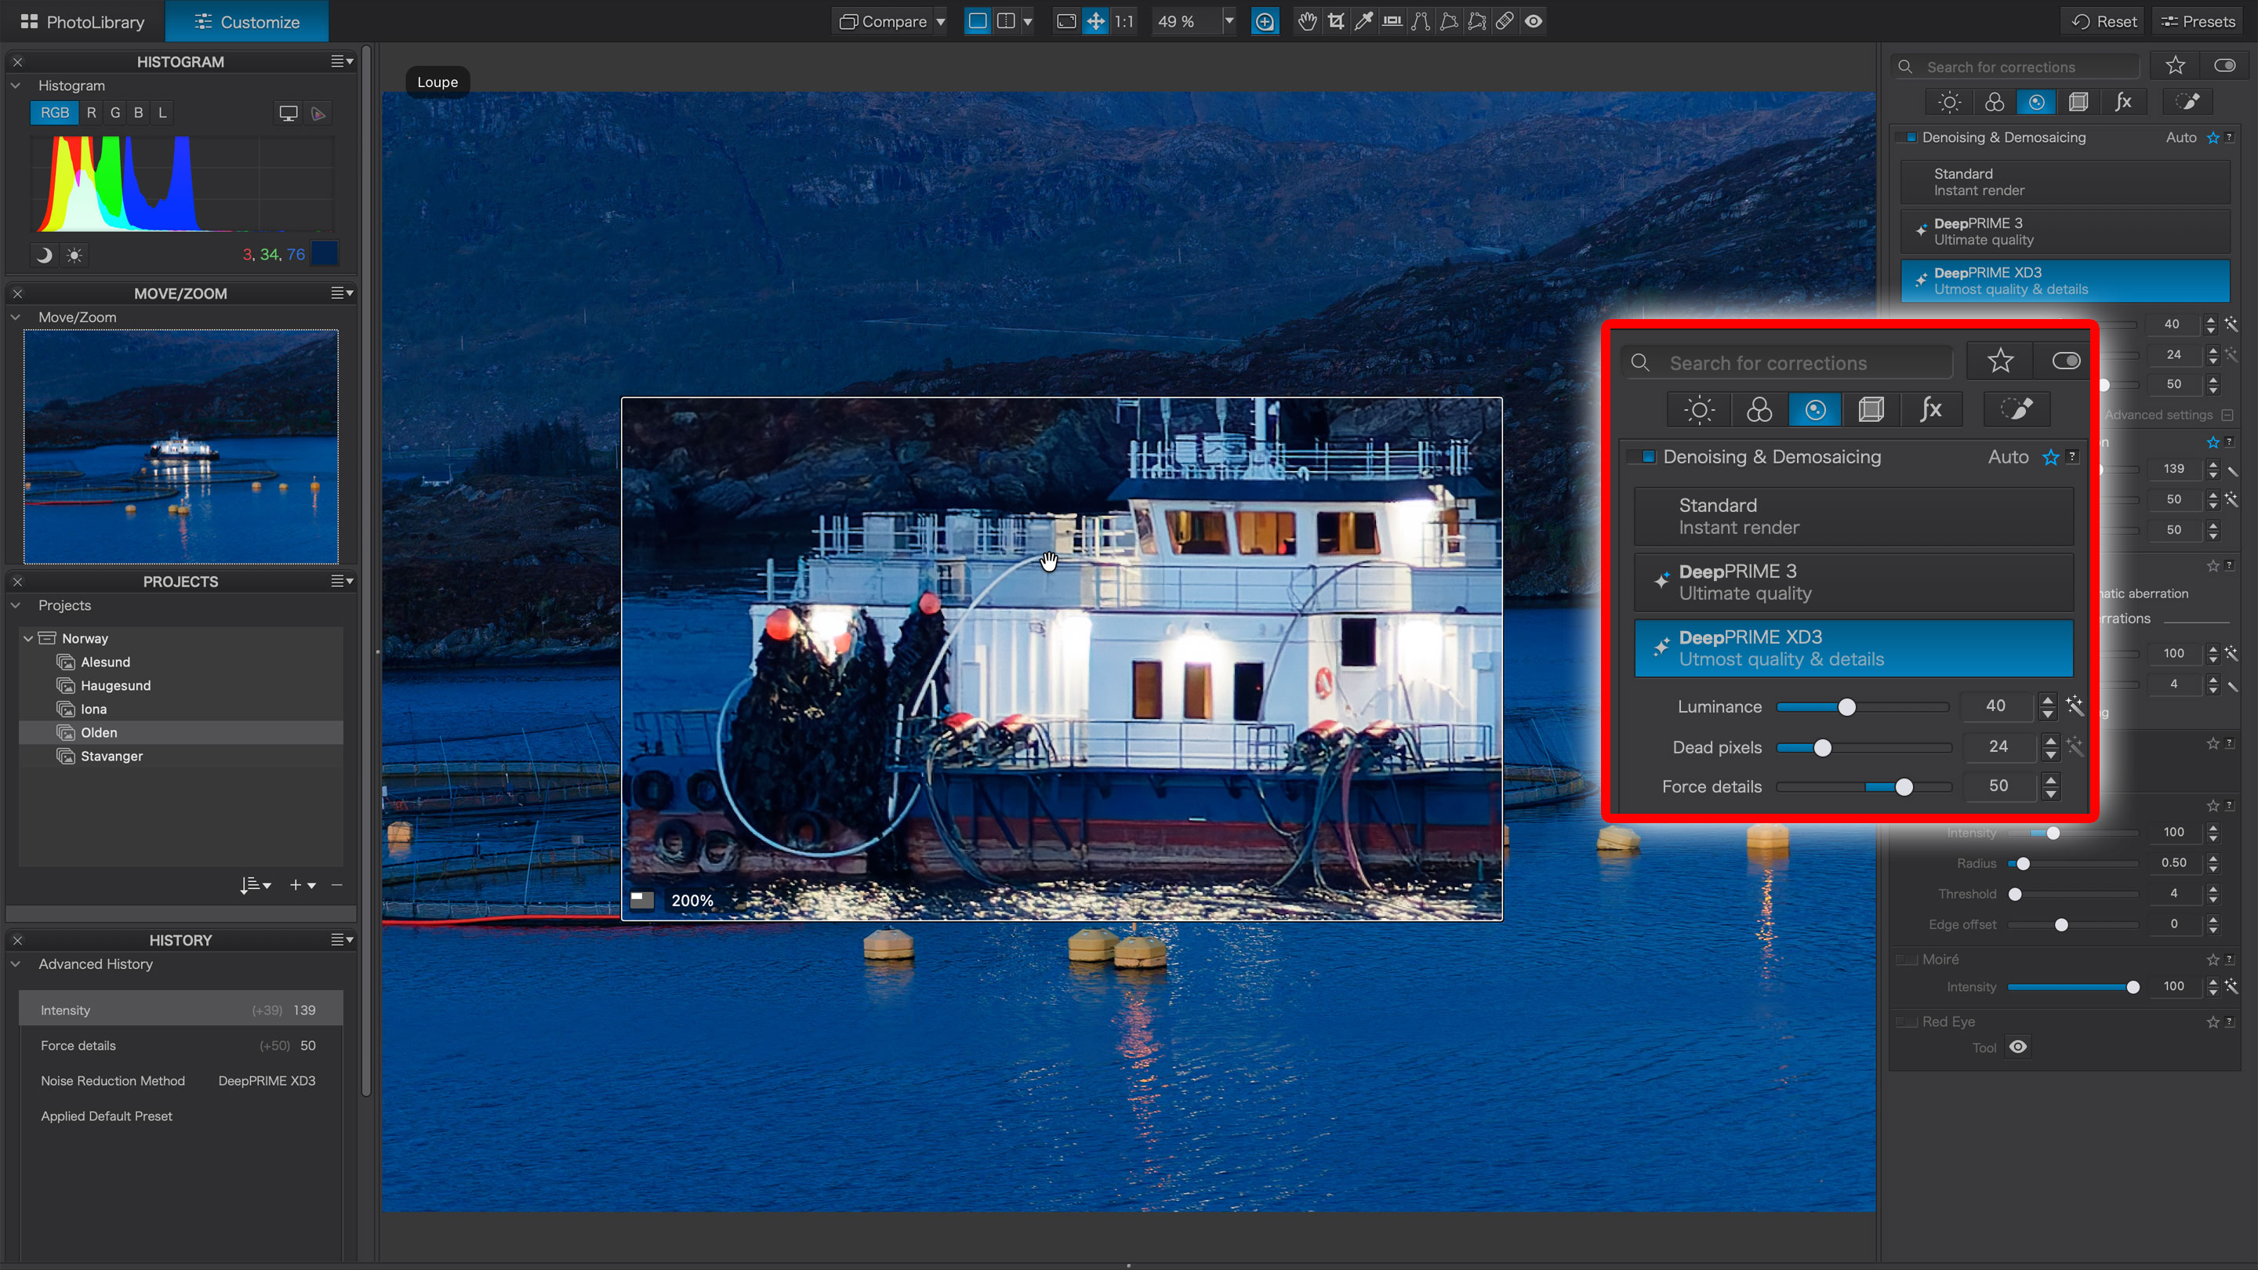This screenshot has height=1270, width=2258.
Task: Open the Stavanger project
Action: coord(180,757)
